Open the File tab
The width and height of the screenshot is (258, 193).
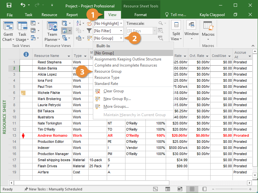coord(10,15)
